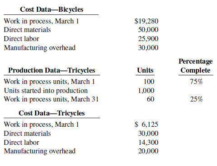Select the $6,125 tricycles work in process
Screen dimensions: 217x166
pyautogui.click(x=146, y=124)
